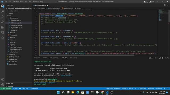
Task: Open the Selection menu
Action: point(16,2)
